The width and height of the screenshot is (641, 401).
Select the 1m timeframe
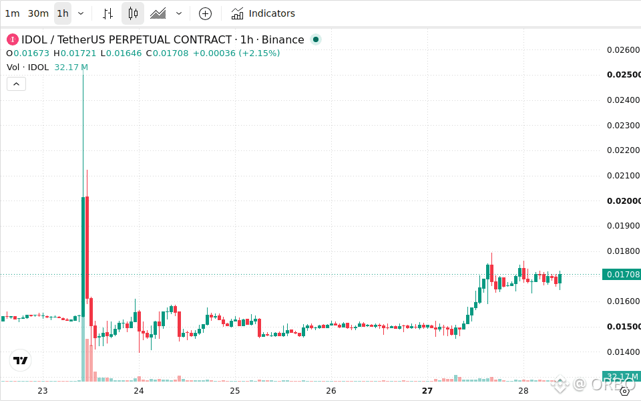click(x=12, y=13)
